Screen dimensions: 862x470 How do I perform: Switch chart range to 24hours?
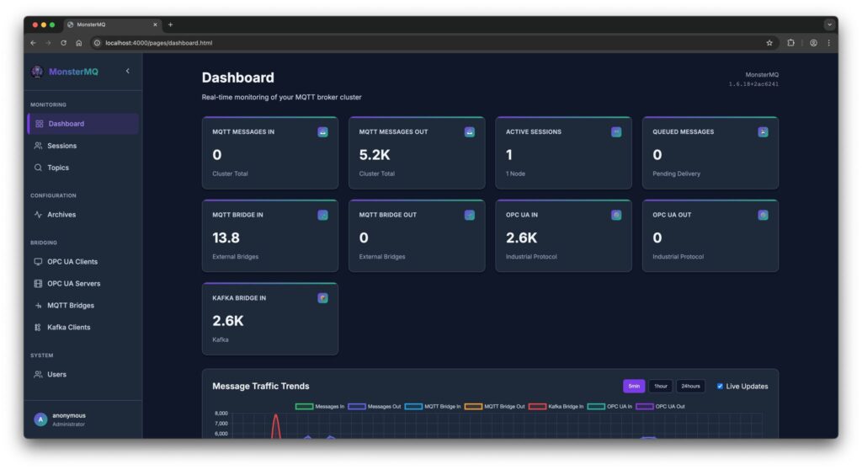(690, 387)
